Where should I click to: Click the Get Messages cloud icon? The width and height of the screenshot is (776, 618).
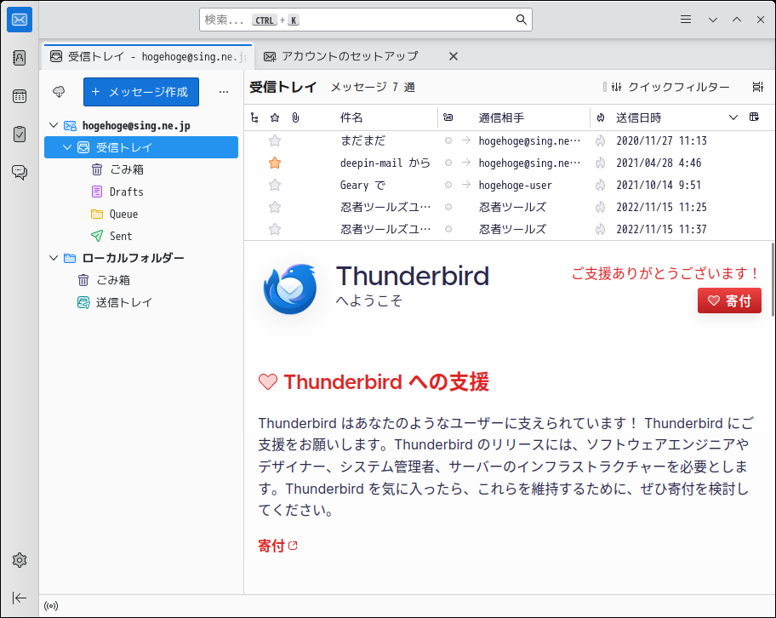59,92
